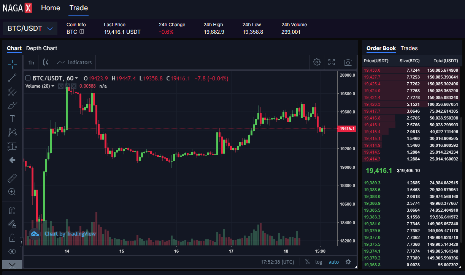The width and height of the screenshot is (465, 275).
Task: Toggle percentage scale on chart
Action: click(x=307, y=262)
